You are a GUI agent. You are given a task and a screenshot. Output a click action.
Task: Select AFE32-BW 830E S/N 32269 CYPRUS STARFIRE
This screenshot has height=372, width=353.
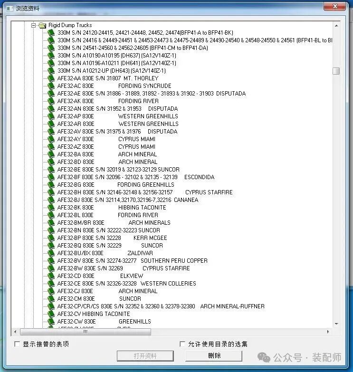[124, 268]
